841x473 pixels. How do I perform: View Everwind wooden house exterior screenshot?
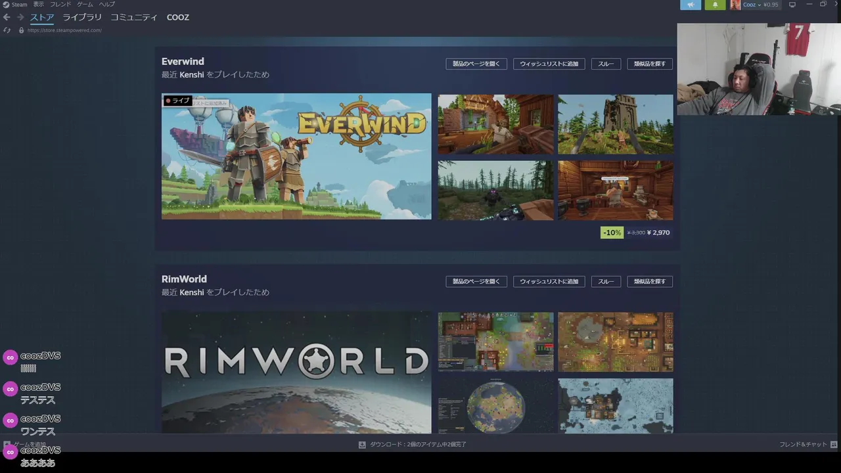[x=495, y=124]
